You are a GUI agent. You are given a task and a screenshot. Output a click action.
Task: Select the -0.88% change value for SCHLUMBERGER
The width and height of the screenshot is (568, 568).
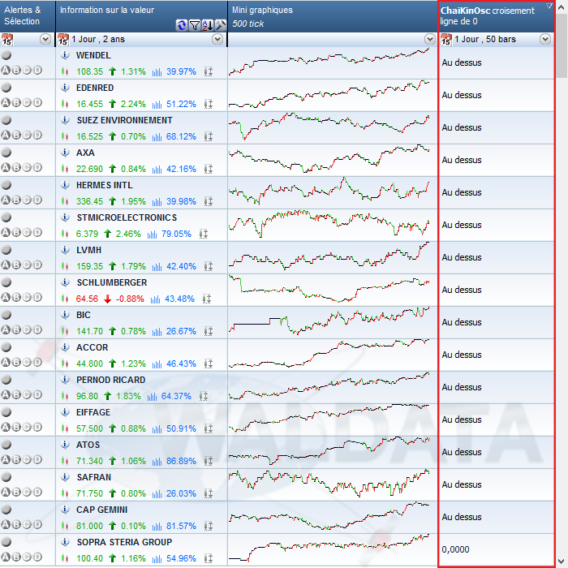click(x=130, y=299)
